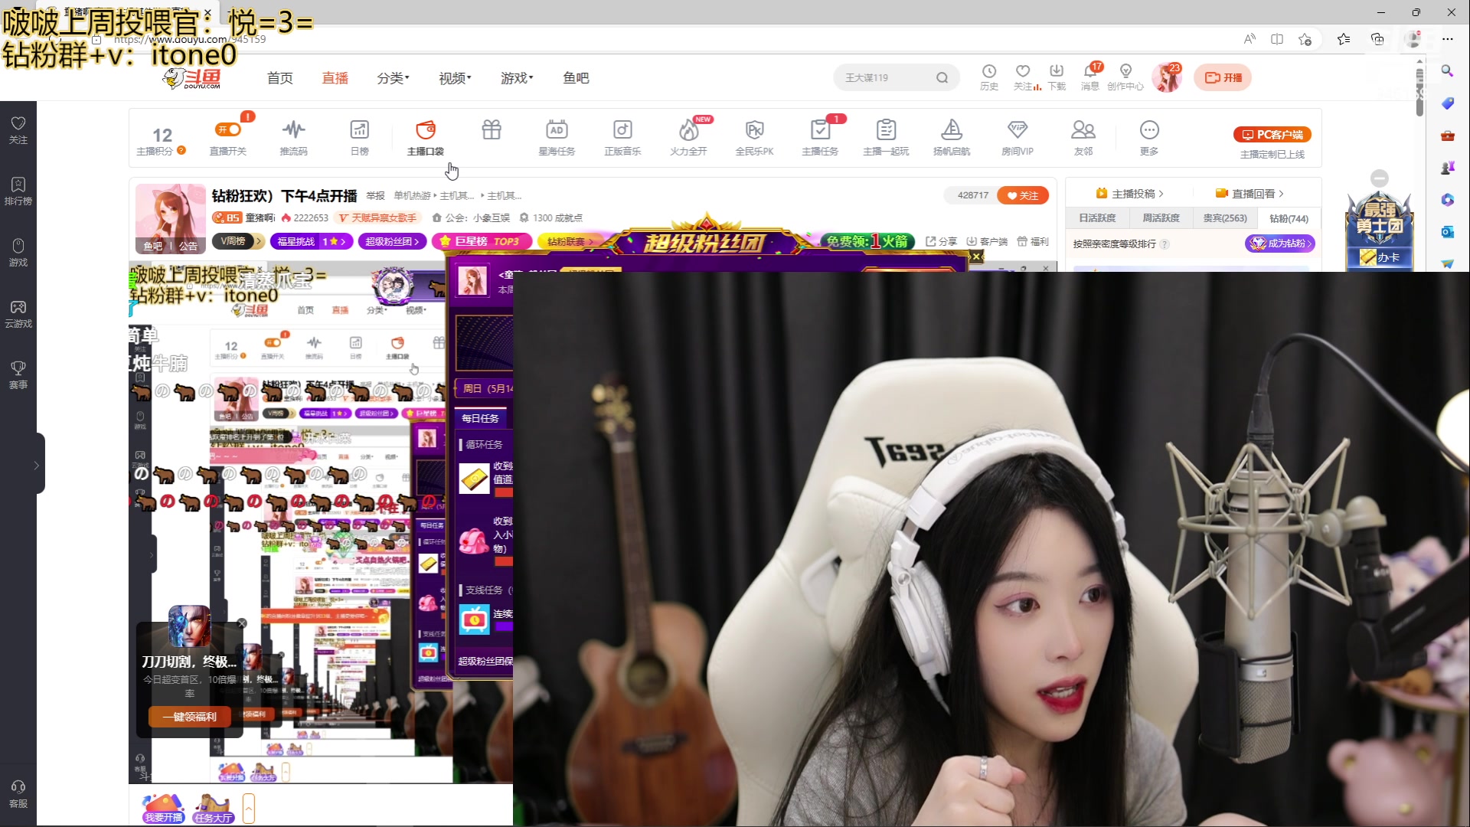The height and width of the screenshot is (827, 1470).
Task: Click the gift box icon in toolbar
Action: click(x=492, y=130)
